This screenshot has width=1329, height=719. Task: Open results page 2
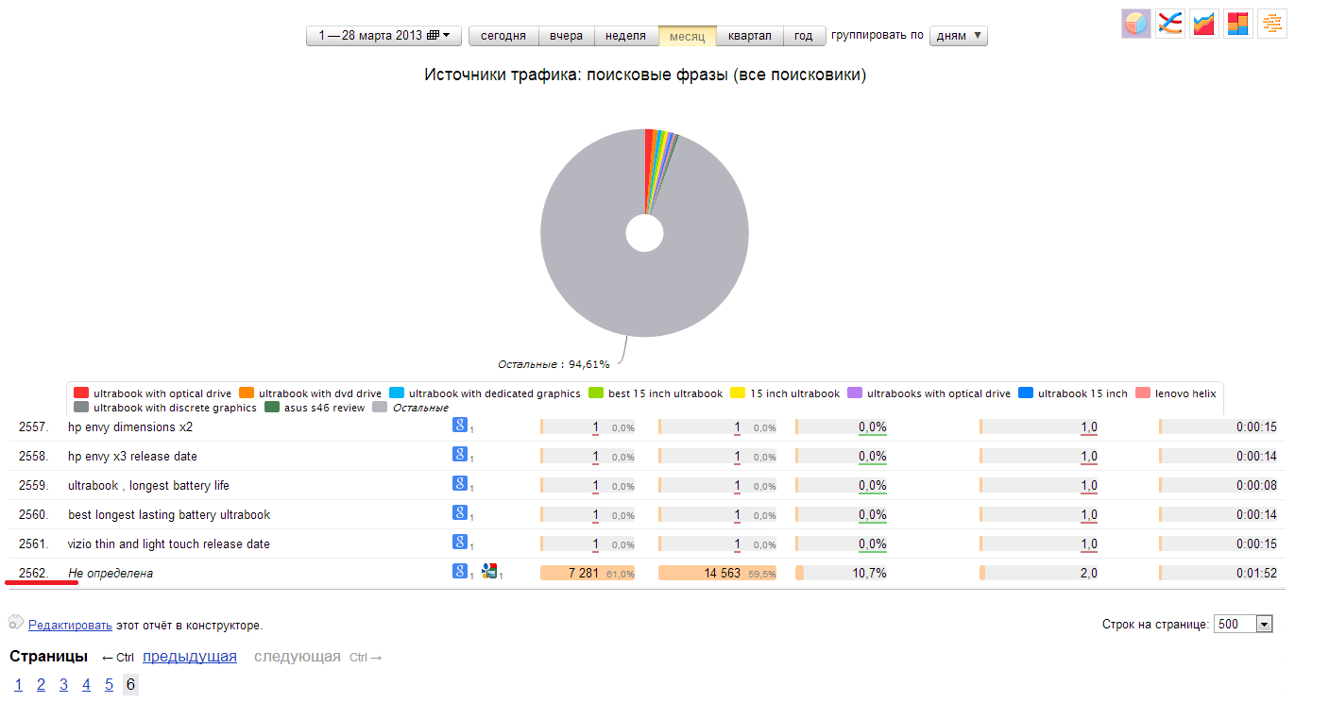(41, 685)
